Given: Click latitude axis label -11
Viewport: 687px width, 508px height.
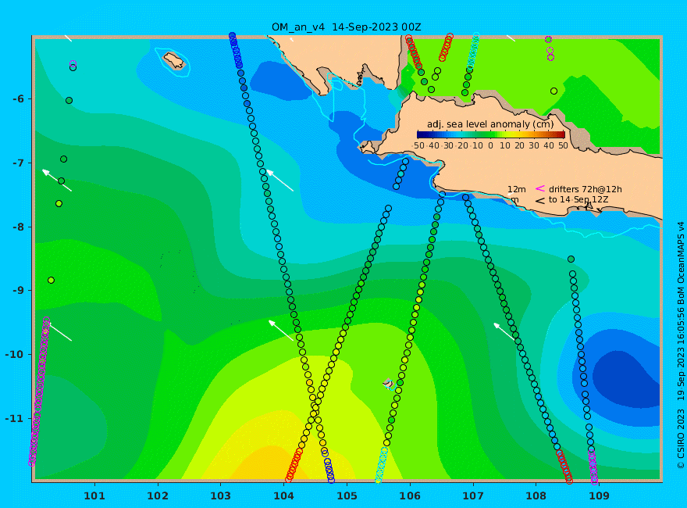Looking at the screenshot, I should point(15,418).
